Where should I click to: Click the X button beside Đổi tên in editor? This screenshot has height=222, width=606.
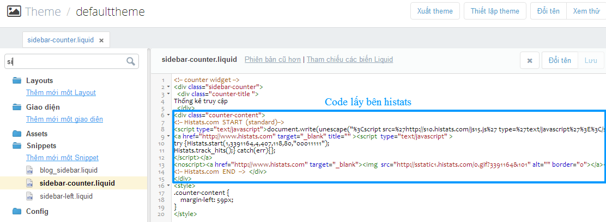coord(529,61)
